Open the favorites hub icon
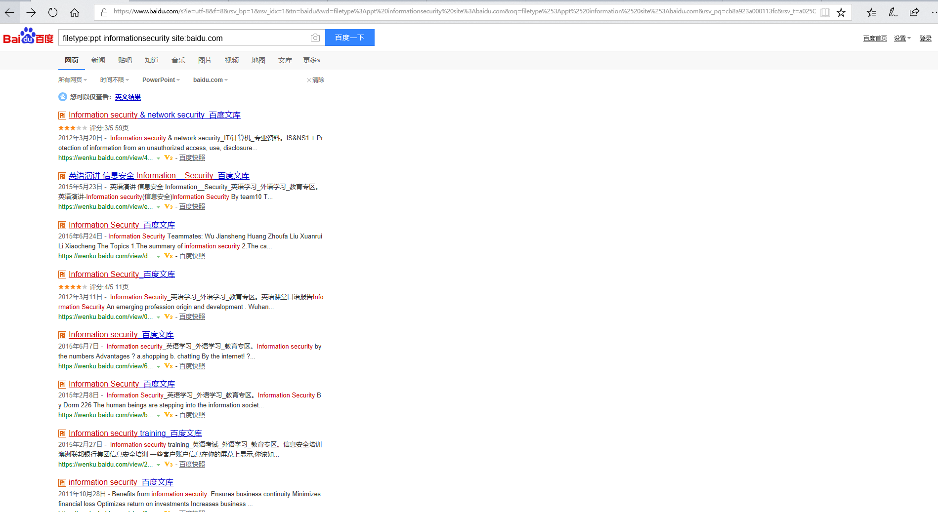Viewport: 938px width, 512px height. (871, 12)
